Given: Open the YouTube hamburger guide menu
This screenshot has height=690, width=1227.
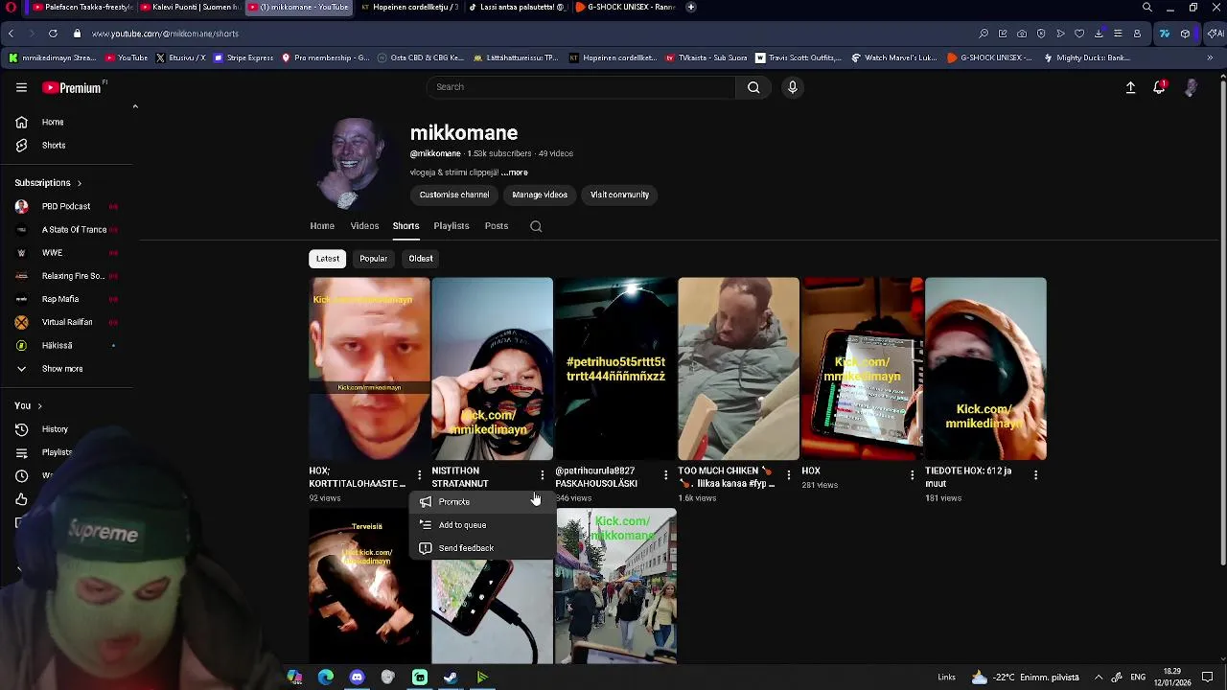Looking at the screenshot, I should pos(21,87).
